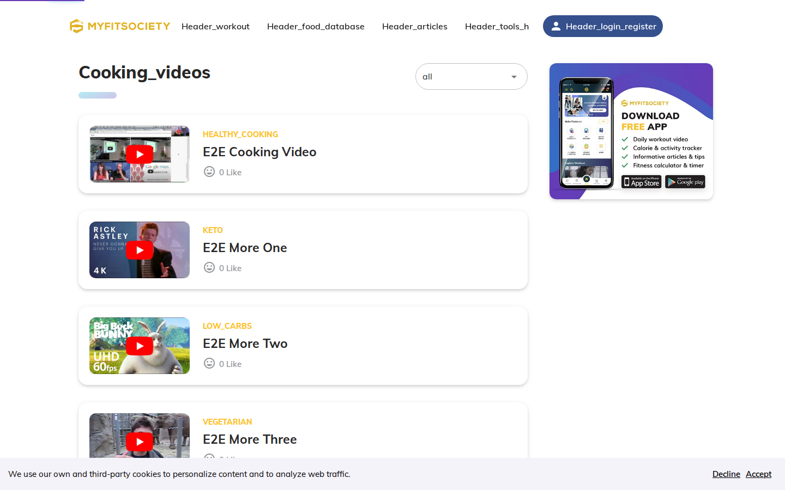Play the E2E More Three video
Viewport: 785px width, 490px height.
coord(140,436)
